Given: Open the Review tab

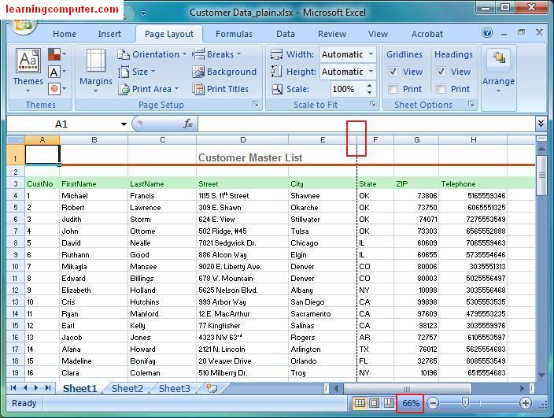Looking at the screenshot, I should (x=332, y=34).
